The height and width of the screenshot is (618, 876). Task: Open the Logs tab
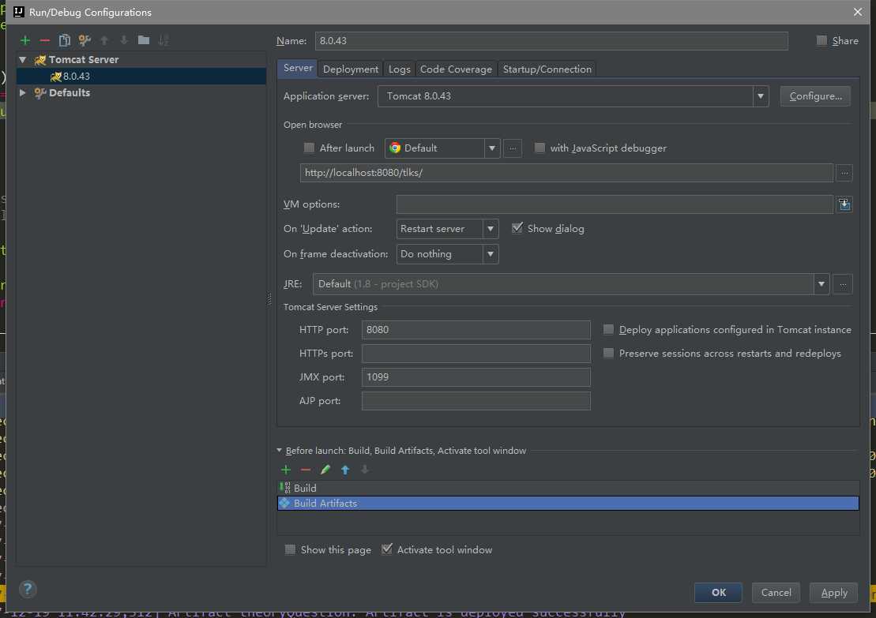click(x=400, y=69)
